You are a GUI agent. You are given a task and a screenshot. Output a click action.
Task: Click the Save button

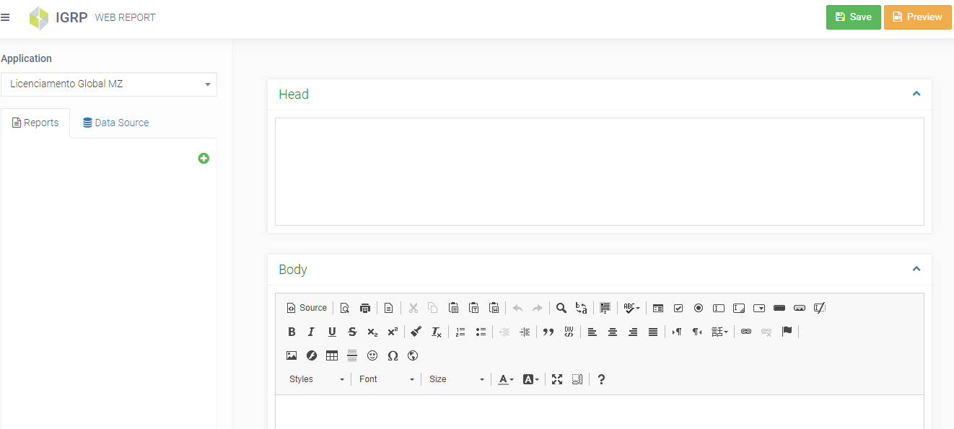(853, 17)
